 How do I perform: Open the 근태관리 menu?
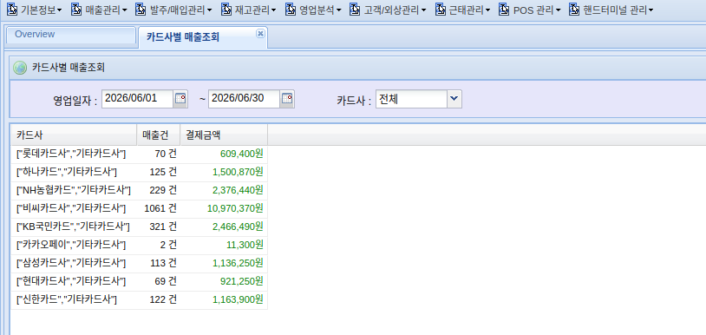tap(463, 10)
